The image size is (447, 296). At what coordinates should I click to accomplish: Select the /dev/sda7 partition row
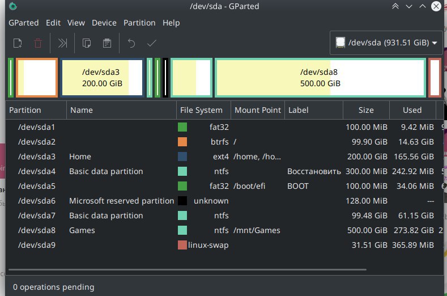click(225, 215)
